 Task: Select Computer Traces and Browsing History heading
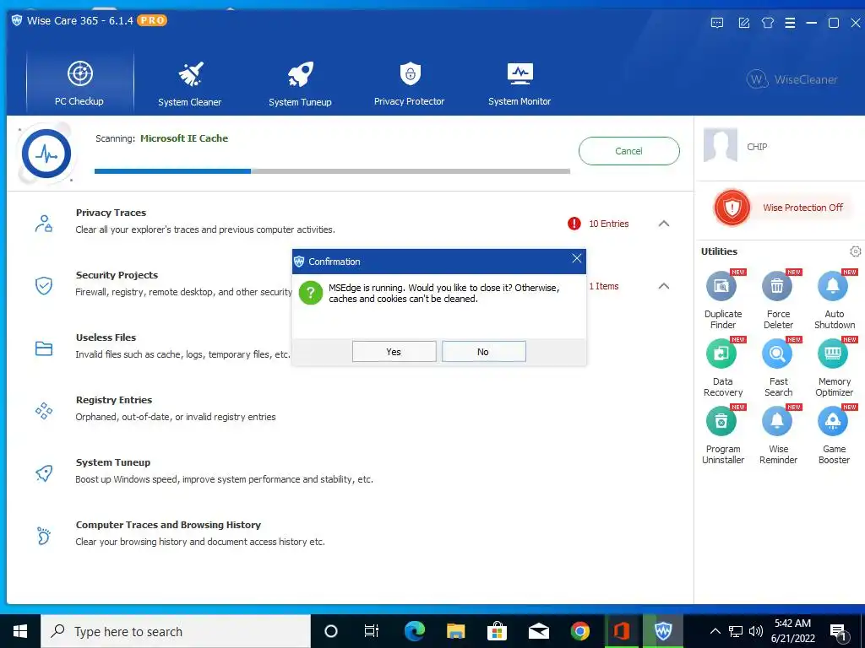click(x=168, y=525)
